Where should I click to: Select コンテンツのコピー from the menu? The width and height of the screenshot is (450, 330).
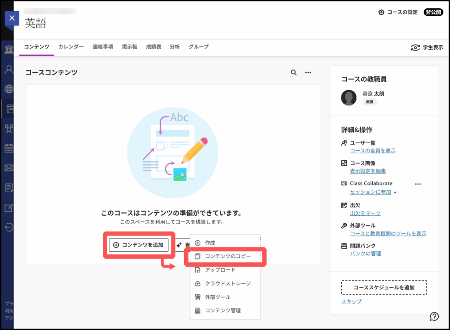228,256
